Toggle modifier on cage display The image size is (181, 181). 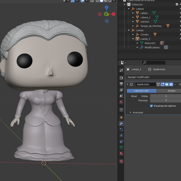tap(158, 84)
